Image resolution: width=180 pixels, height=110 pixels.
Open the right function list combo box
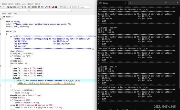[x=51, y=10]
